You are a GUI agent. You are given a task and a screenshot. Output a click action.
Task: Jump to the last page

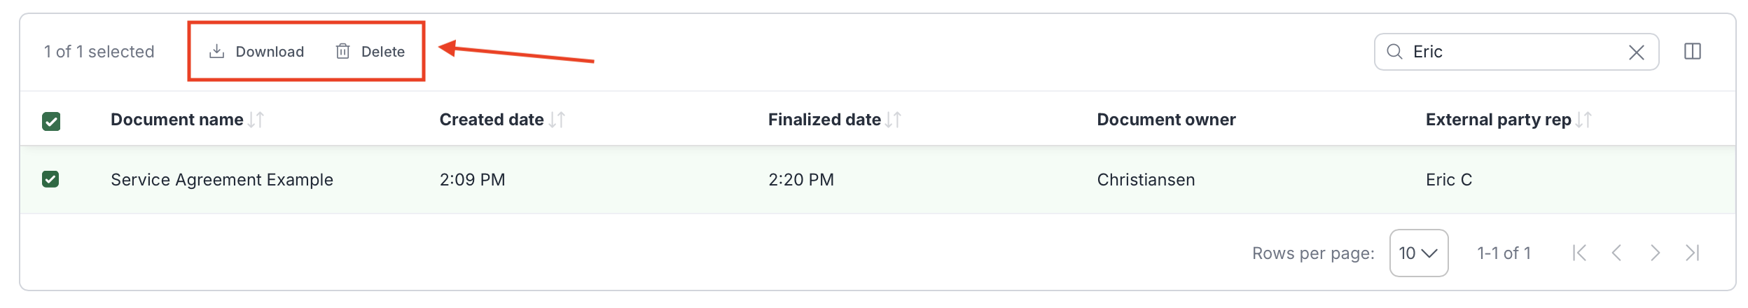click(1692, 253)
